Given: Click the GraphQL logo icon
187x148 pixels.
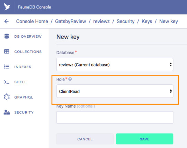Looking at the screenshot, I should point(7,97).
